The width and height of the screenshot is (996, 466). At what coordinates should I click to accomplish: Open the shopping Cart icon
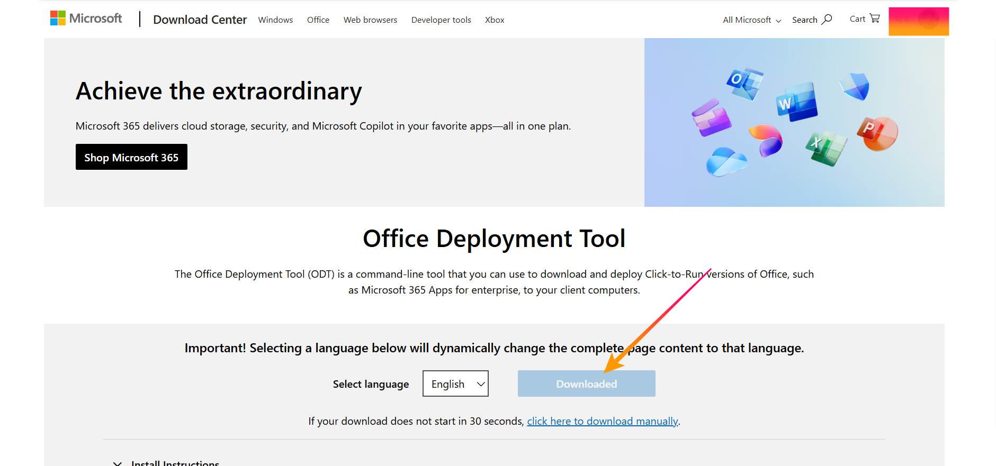click(875, 19)
